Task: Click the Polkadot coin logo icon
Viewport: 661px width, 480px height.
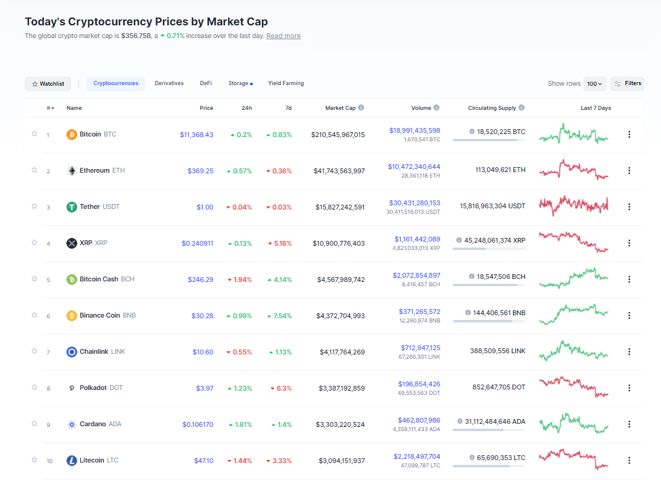Action: pos(72,388)
